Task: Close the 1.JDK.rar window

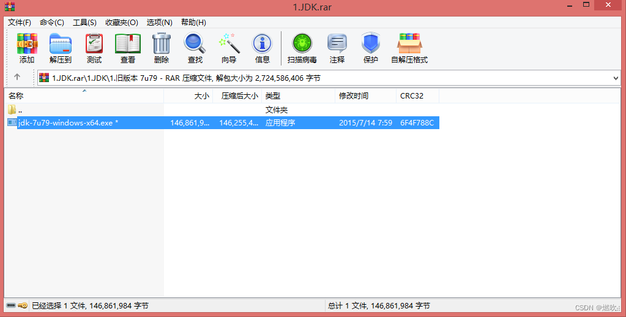Action: [608, 5]
